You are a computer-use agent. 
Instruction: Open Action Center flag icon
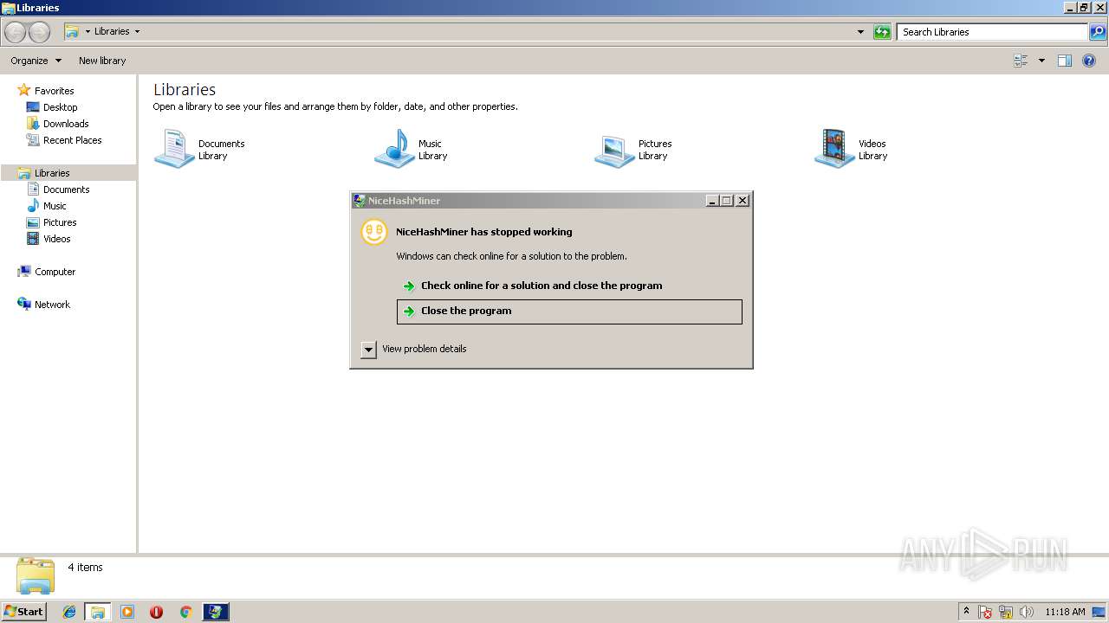(x=985, y=612)
